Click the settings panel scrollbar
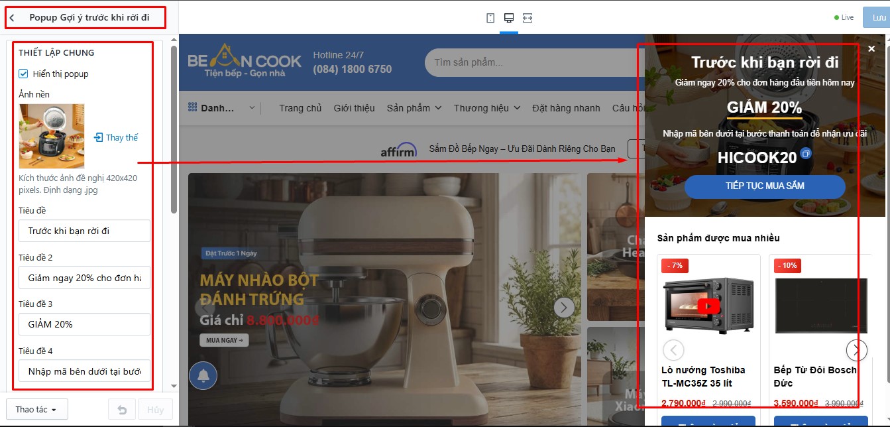890x427 pixels. click(x=174, y=129)
